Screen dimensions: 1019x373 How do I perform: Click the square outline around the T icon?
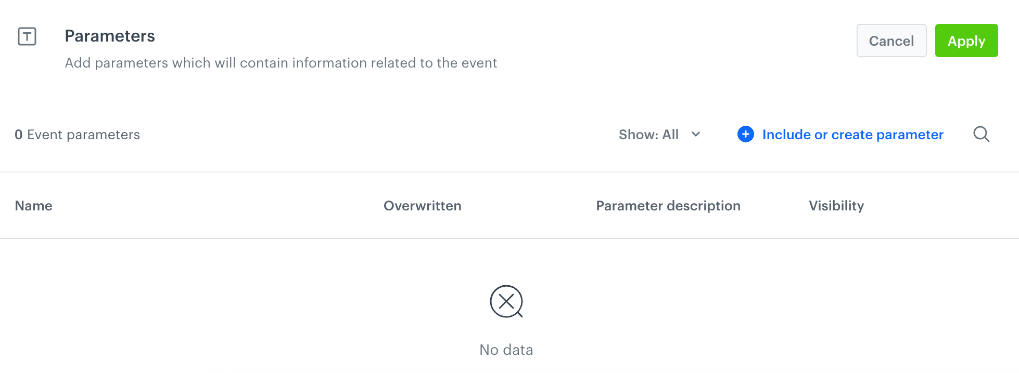pos(26,36)
